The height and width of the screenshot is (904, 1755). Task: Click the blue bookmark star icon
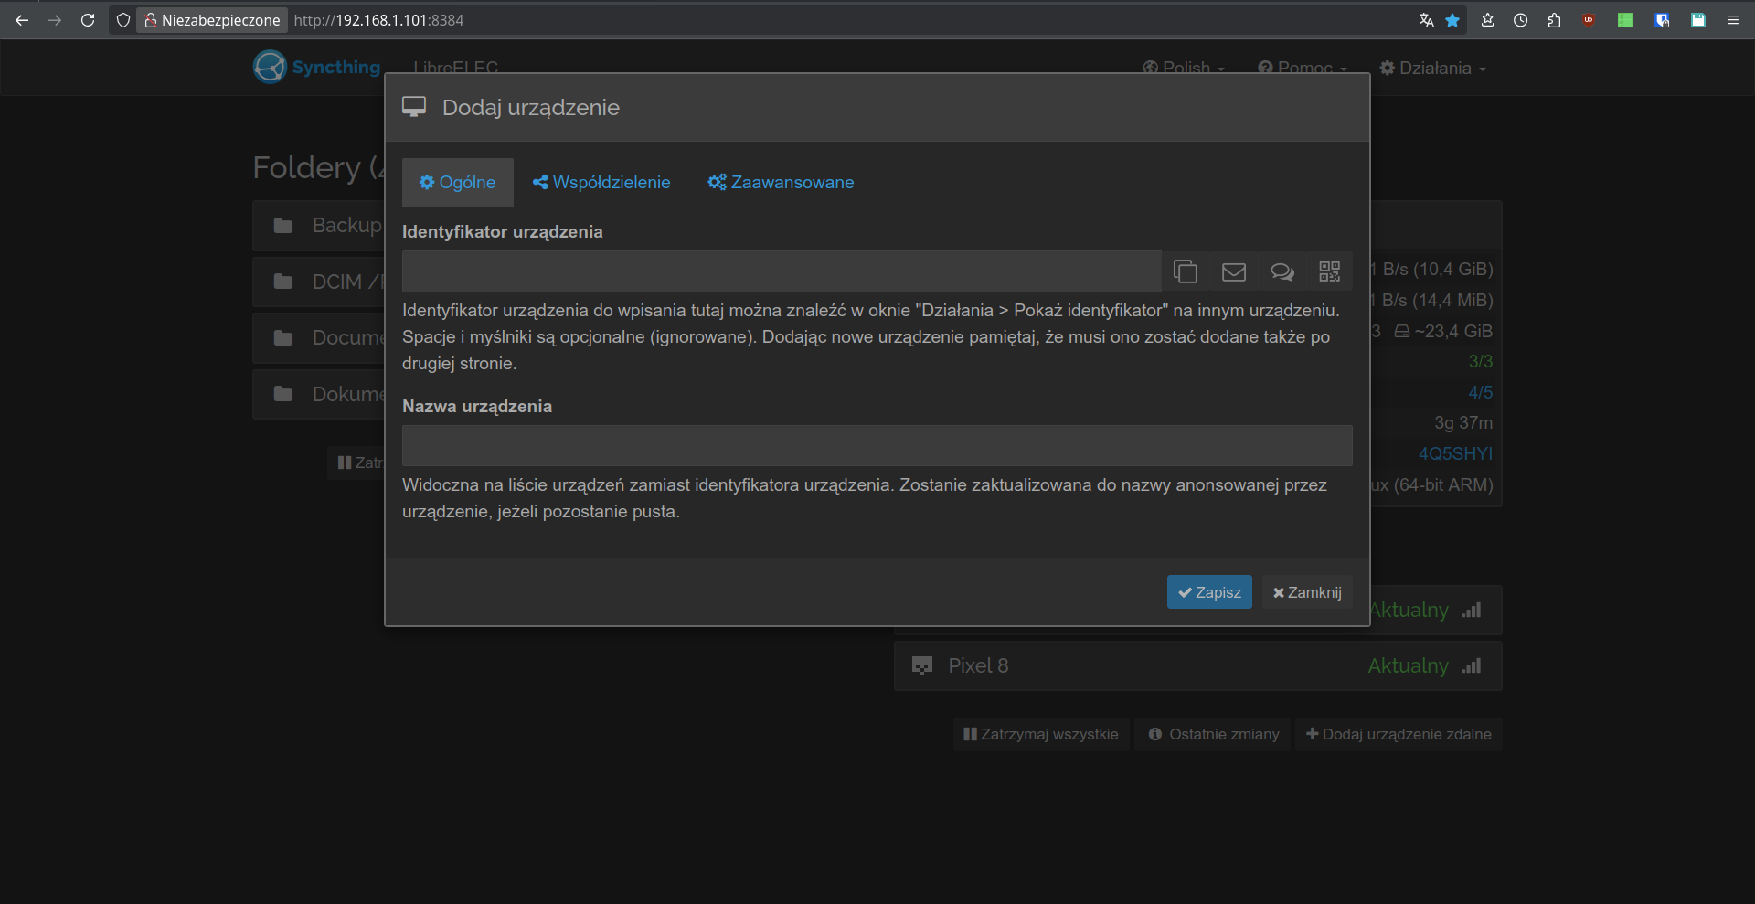[1452, 20]
